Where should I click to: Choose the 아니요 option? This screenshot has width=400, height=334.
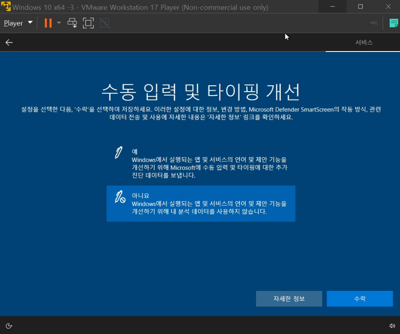[x=201, y=203]
